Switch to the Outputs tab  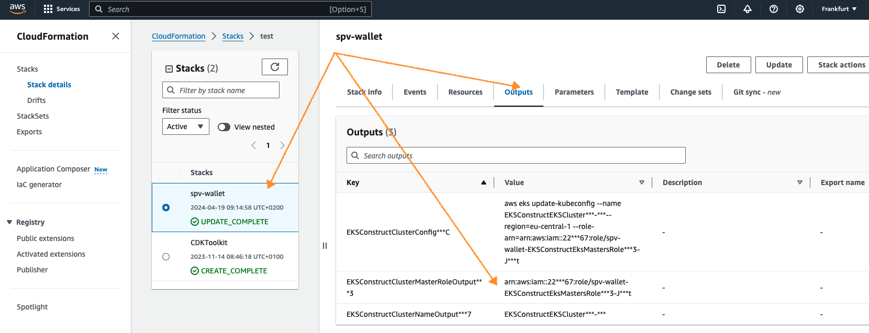519,92
